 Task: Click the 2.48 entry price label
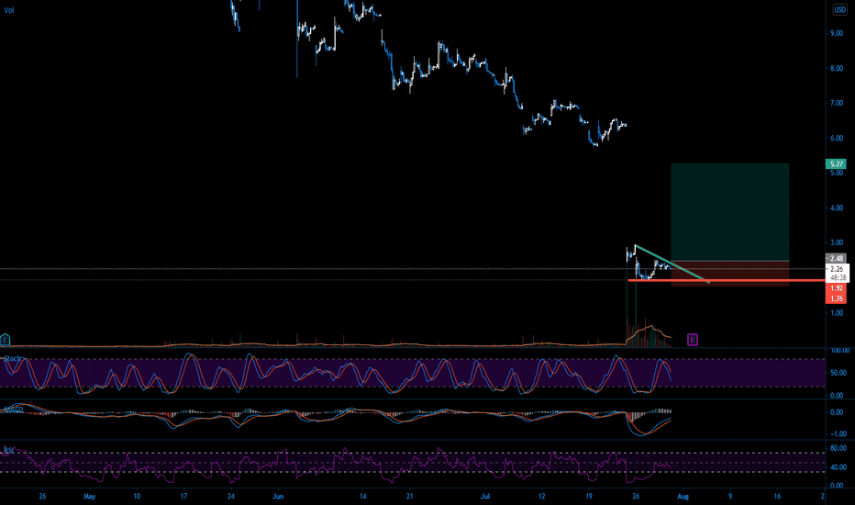(x=837, y=258)
